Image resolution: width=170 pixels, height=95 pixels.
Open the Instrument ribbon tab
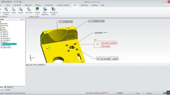point(17,5)
